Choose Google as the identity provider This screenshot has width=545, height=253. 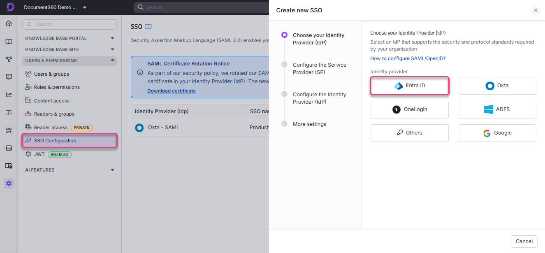point(496,133)
